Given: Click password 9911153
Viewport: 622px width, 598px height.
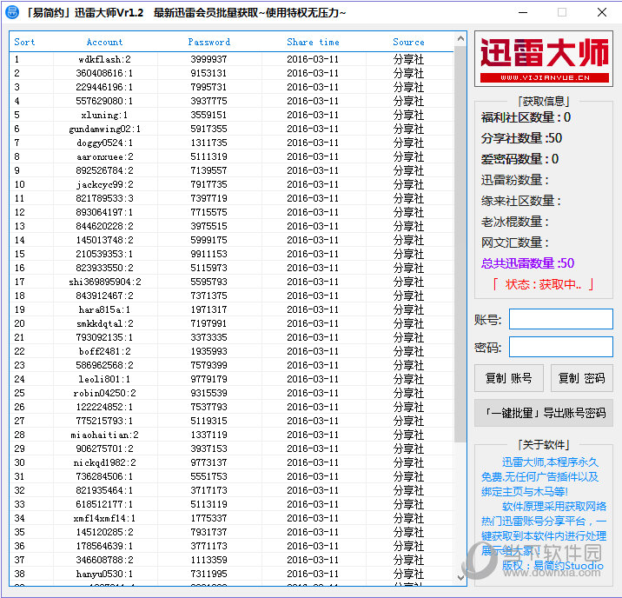Looking at the screenshot, I should (x=208, y=254).
